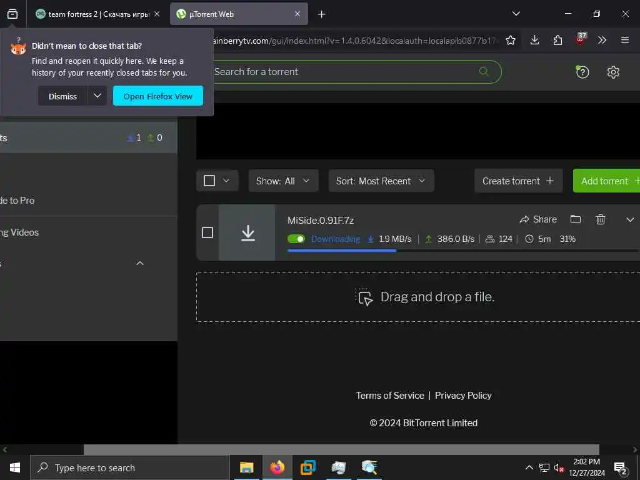Image resolution: width=640 pixels, height=480 pixels.
Task: Click the red extension badge showing 37
Action: click(x=581, y=39)
